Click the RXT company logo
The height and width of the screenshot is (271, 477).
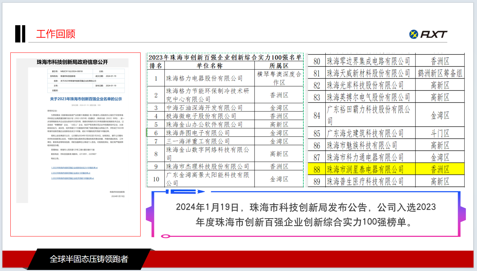click(x=428, y=34)
